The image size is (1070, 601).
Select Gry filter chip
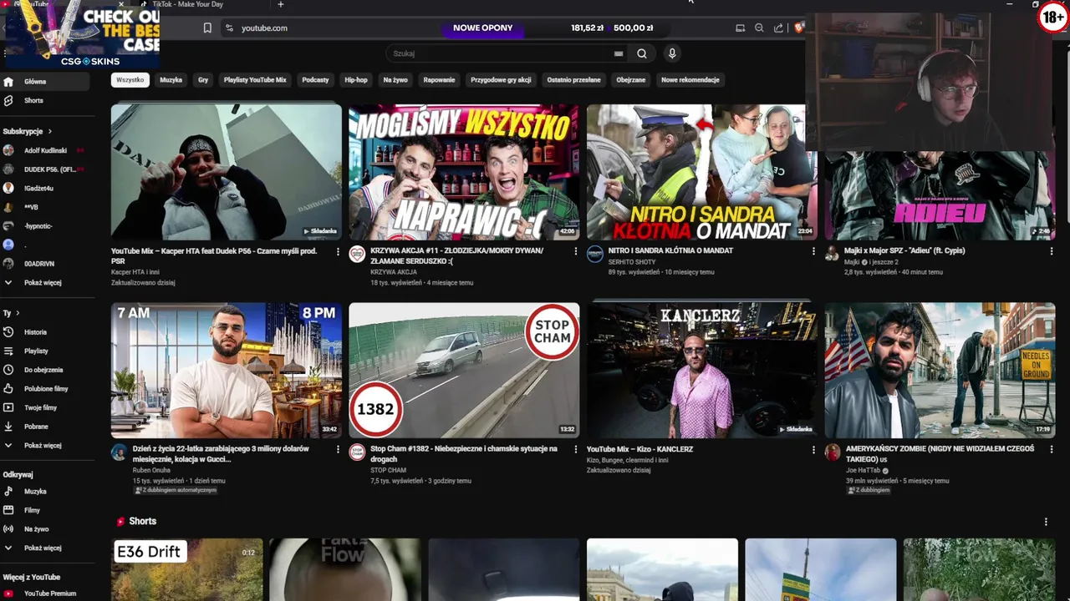203,80
